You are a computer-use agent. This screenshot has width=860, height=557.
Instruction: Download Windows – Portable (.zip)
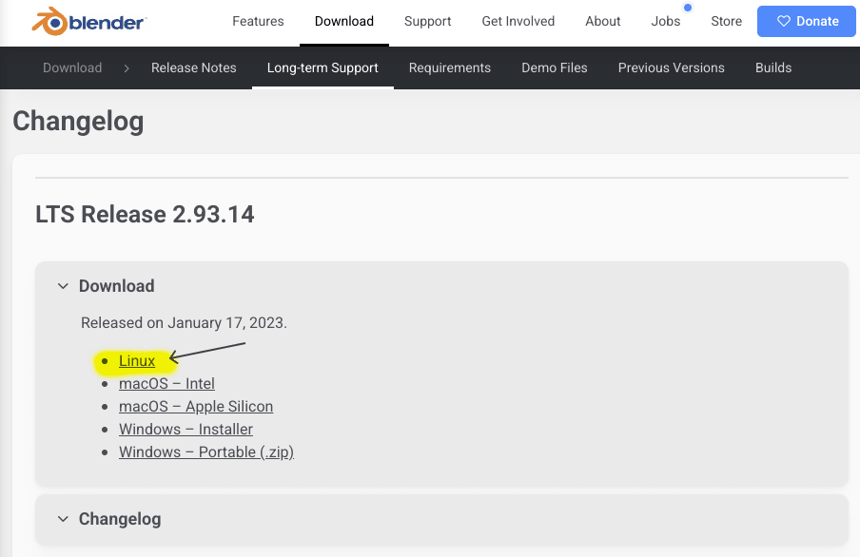(206, 452)
